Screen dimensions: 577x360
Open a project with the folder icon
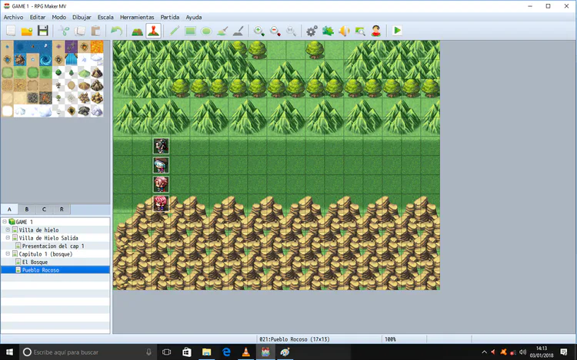coord(27,31)
